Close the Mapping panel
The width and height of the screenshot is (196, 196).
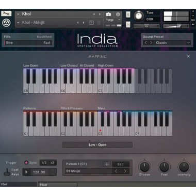click(188, 56)
